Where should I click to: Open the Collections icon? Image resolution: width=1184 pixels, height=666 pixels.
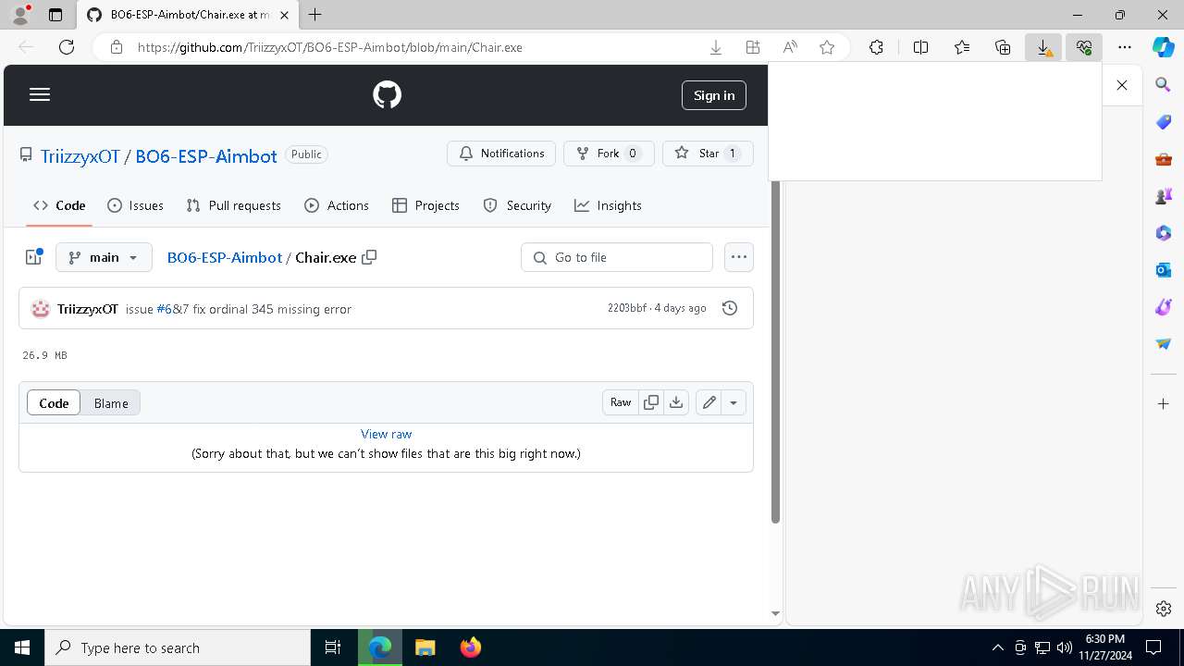click(x=1003, y=47)
